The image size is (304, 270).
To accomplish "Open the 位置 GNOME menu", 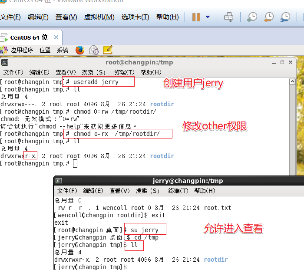I will click(x=45, y=50).
